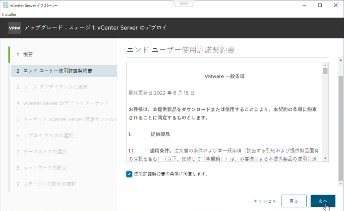Click the 戻る button
Screen dimensions: 344x211
[294, 201]
